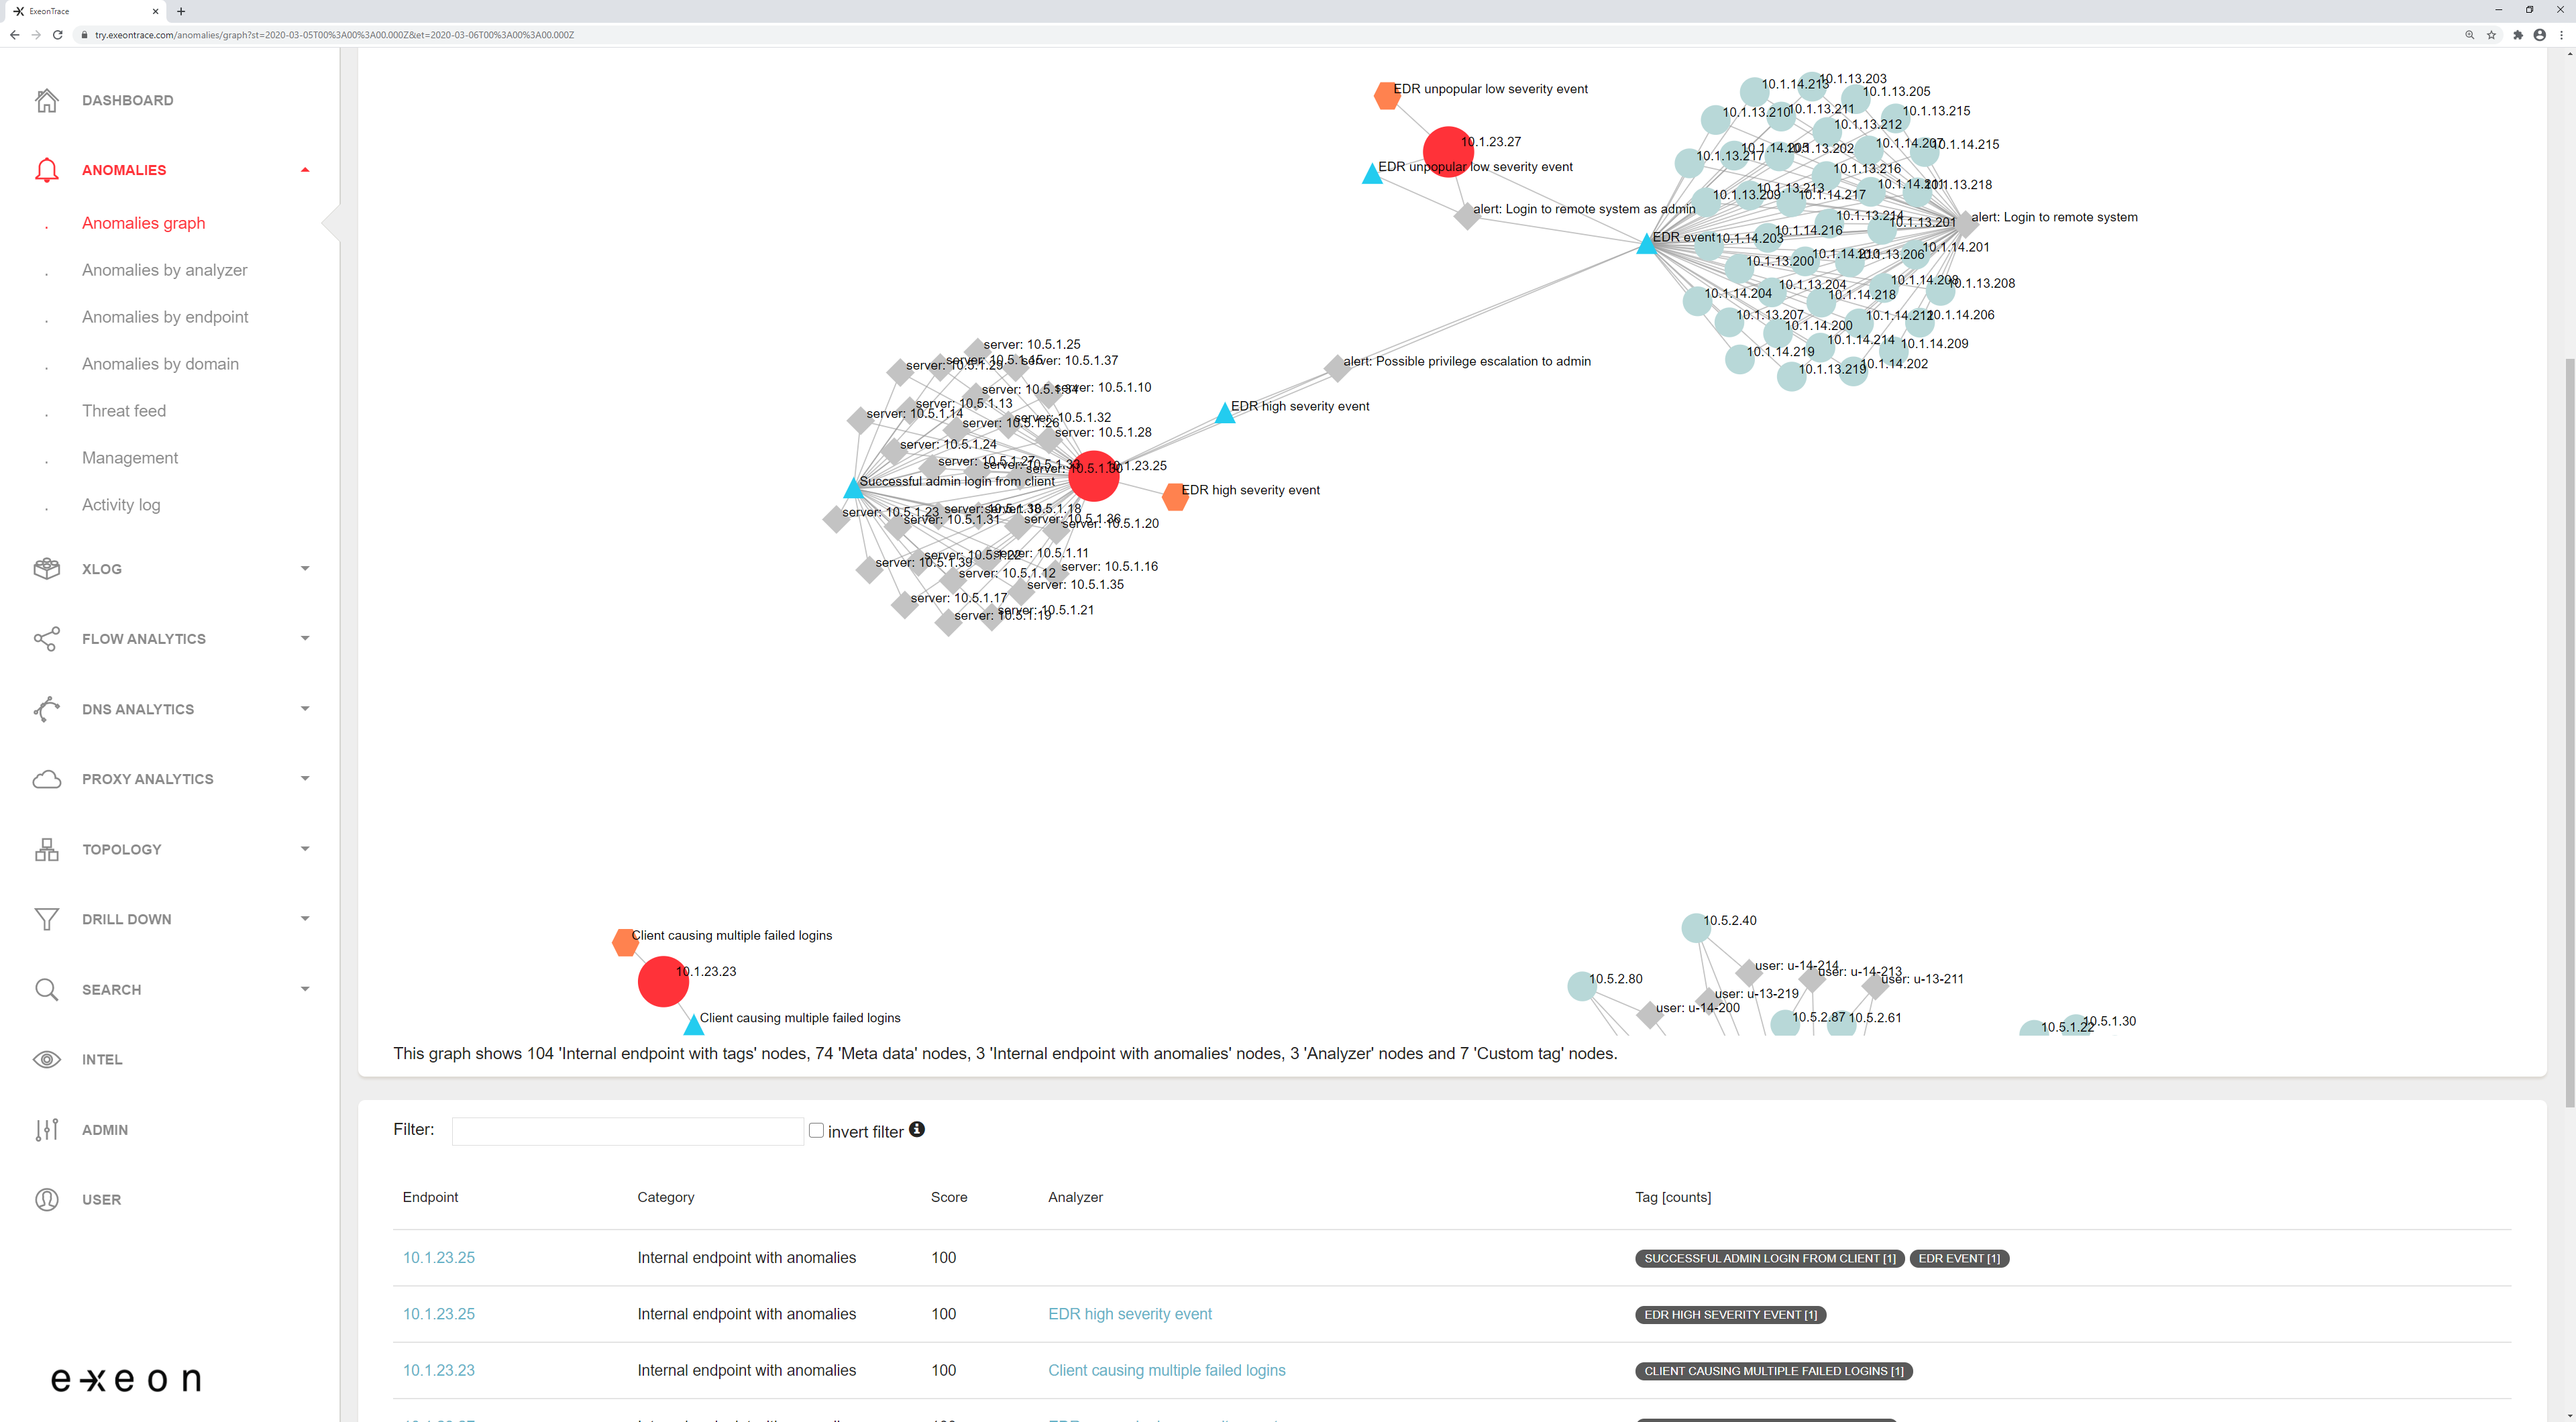Image resolution: width=2576 pixels, height=1422 pixels.
Task: Click the XLOG box icon
Action: click(x=46, y=569)
